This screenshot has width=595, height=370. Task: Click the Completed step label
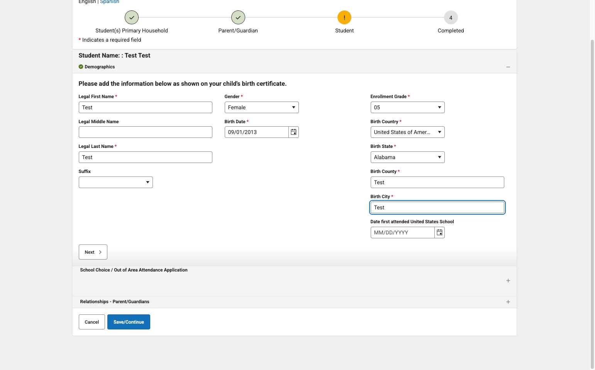[x=451, y=31]
